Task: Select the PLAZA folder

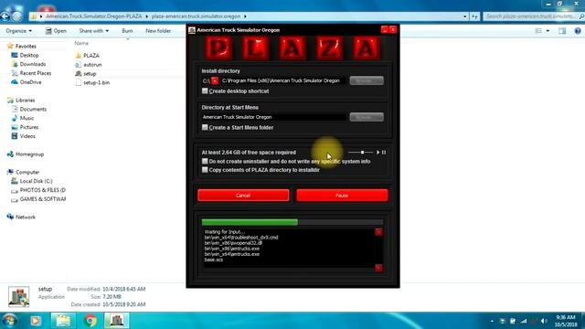Action: (91, 56)
